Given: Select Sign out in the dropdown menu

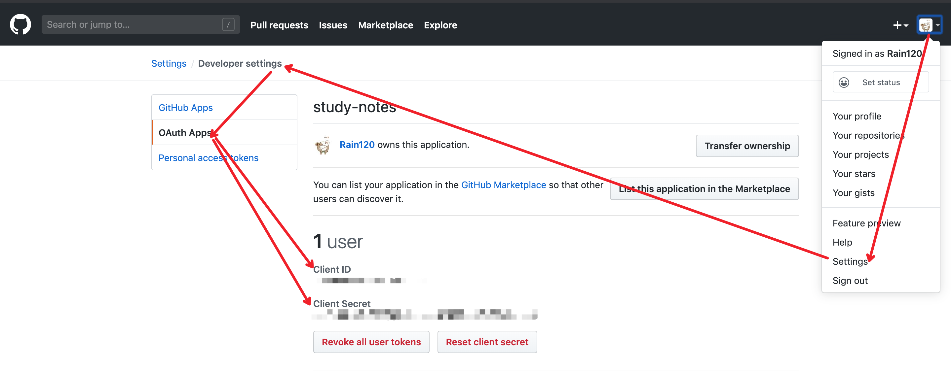Looking at the screenshot, I should pyautogui.click(x=850, y=280).
